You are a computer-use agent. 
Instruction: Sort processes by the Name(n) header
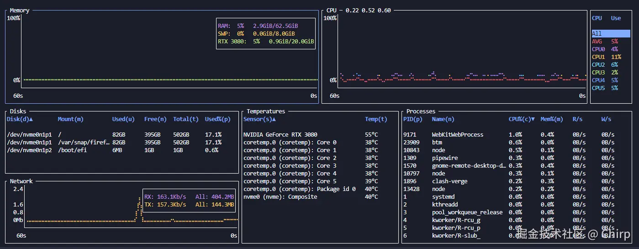point(443,119)
